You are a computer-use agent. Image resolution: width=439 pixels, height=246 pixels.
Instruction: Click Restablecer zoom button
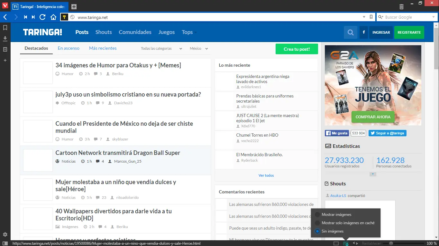(x=371, y=243)
